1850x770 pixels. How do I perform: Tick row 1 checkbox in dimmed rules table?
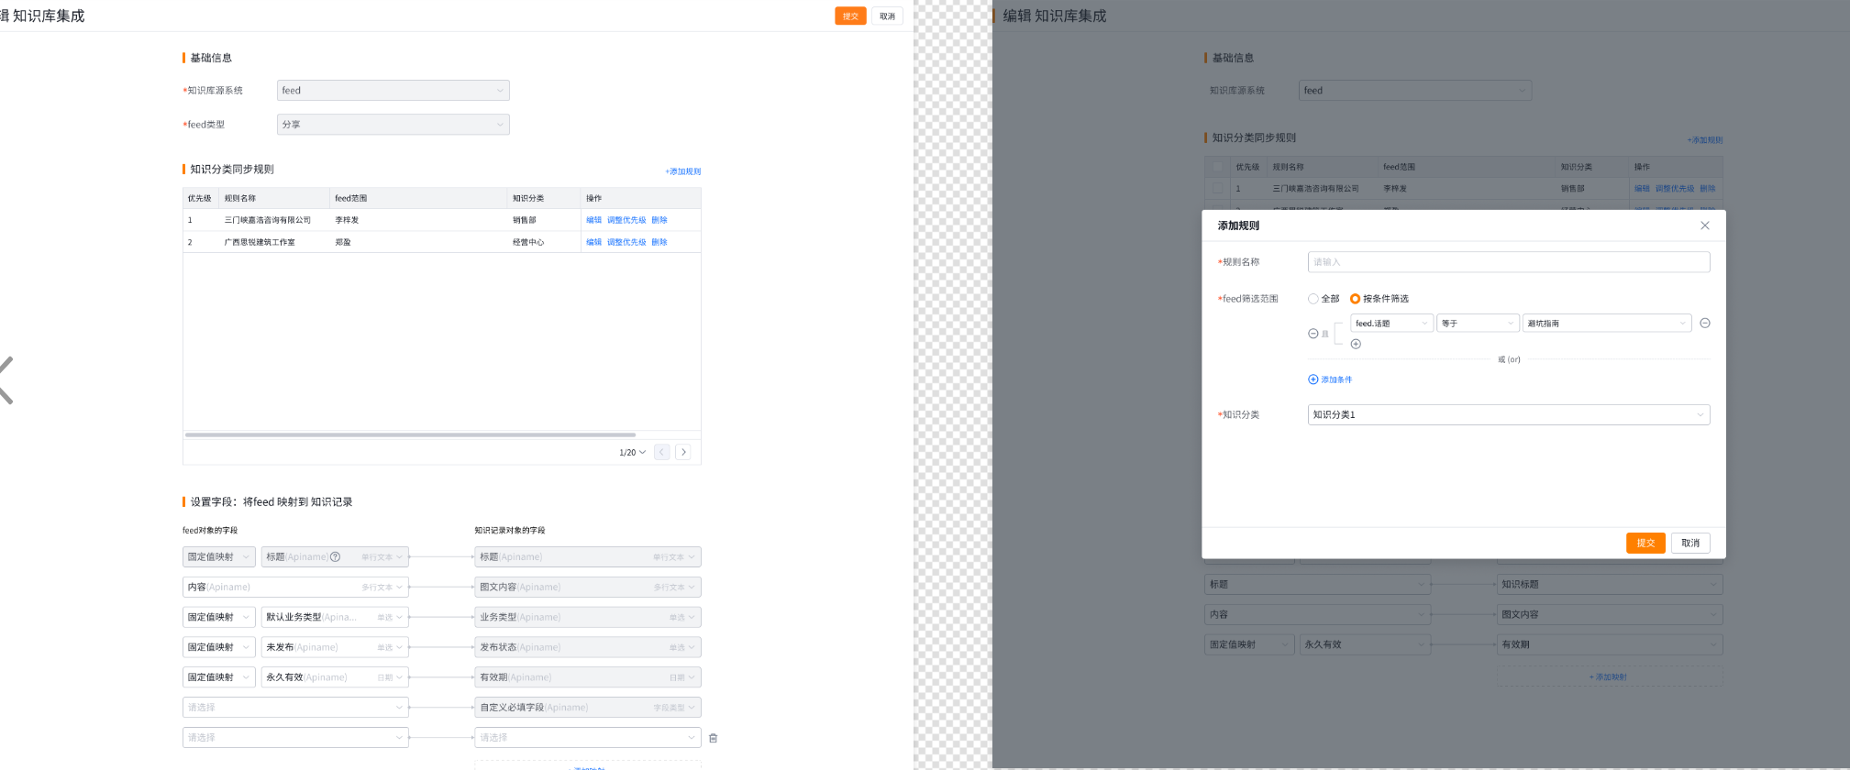click(x=1217, y=188)
